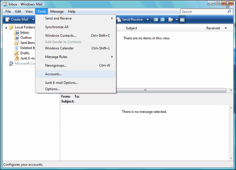The width and height of the screenshot is (236, 170).
Task: Select the Inbox folder
Action: (25, 32)
